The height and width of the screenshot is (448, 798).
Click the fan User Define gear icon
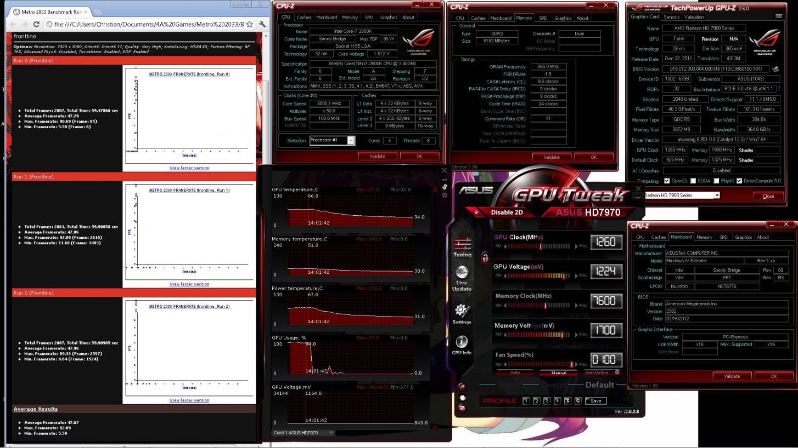(x=617, y=372)
